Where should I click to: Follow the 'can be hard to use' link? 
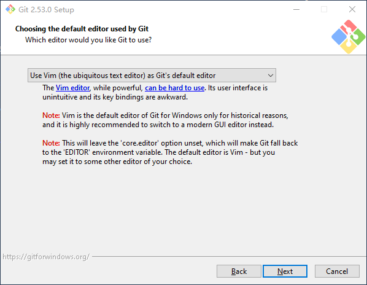[x=175, y=88]
